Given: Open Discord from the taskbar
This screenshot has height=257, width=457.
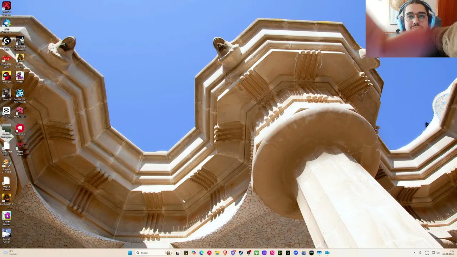Looking at the screenshot, I should point(233,253).
